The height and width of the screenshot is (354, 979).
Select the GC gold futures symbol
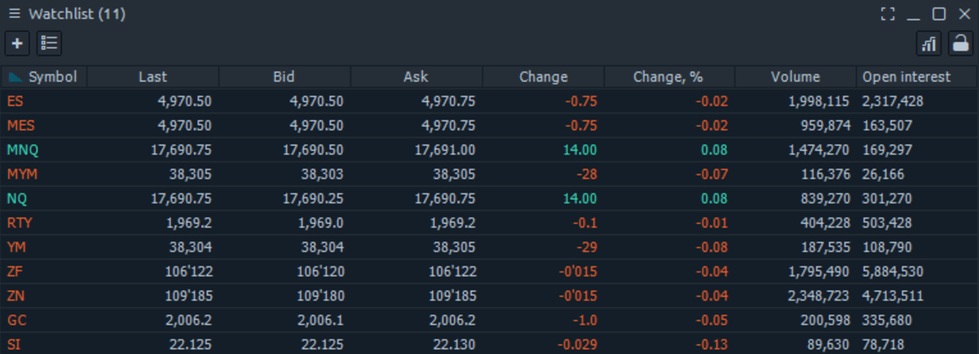pos(16,321)
